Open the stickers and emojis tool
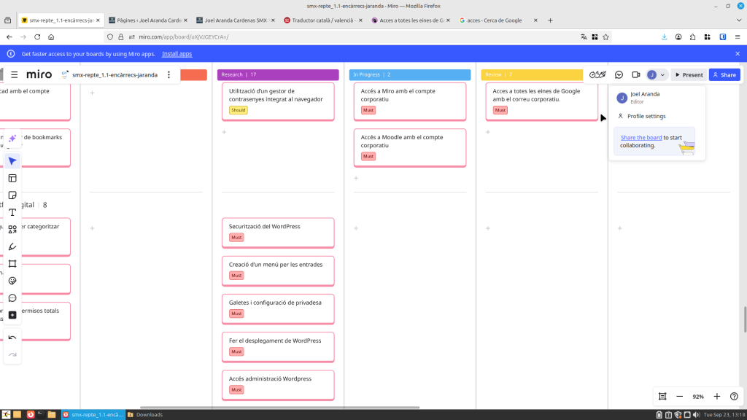The image size is (747, 420). tap(12, 281)
